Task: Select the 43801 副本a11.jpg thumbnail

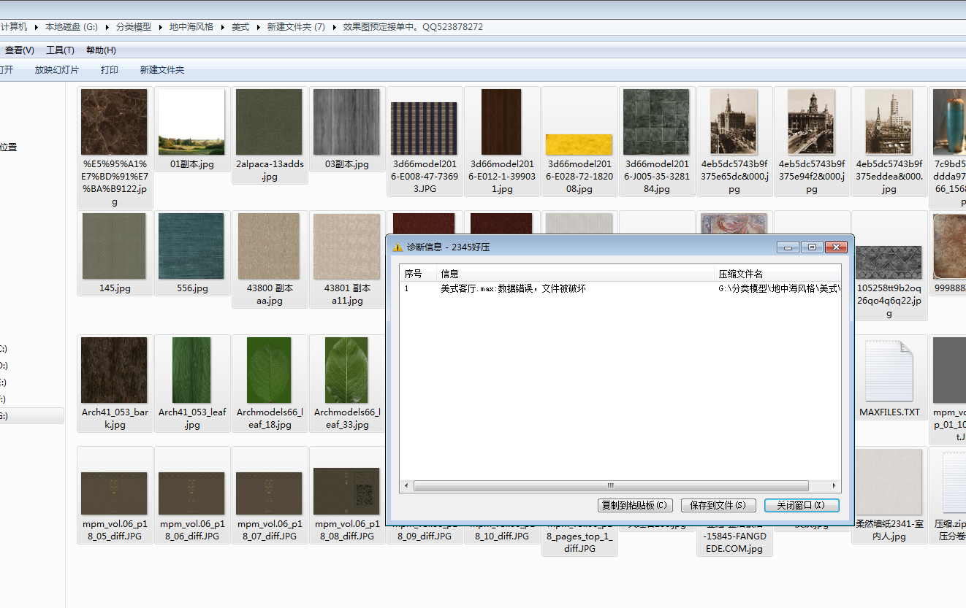Action: tap(346, 246)
